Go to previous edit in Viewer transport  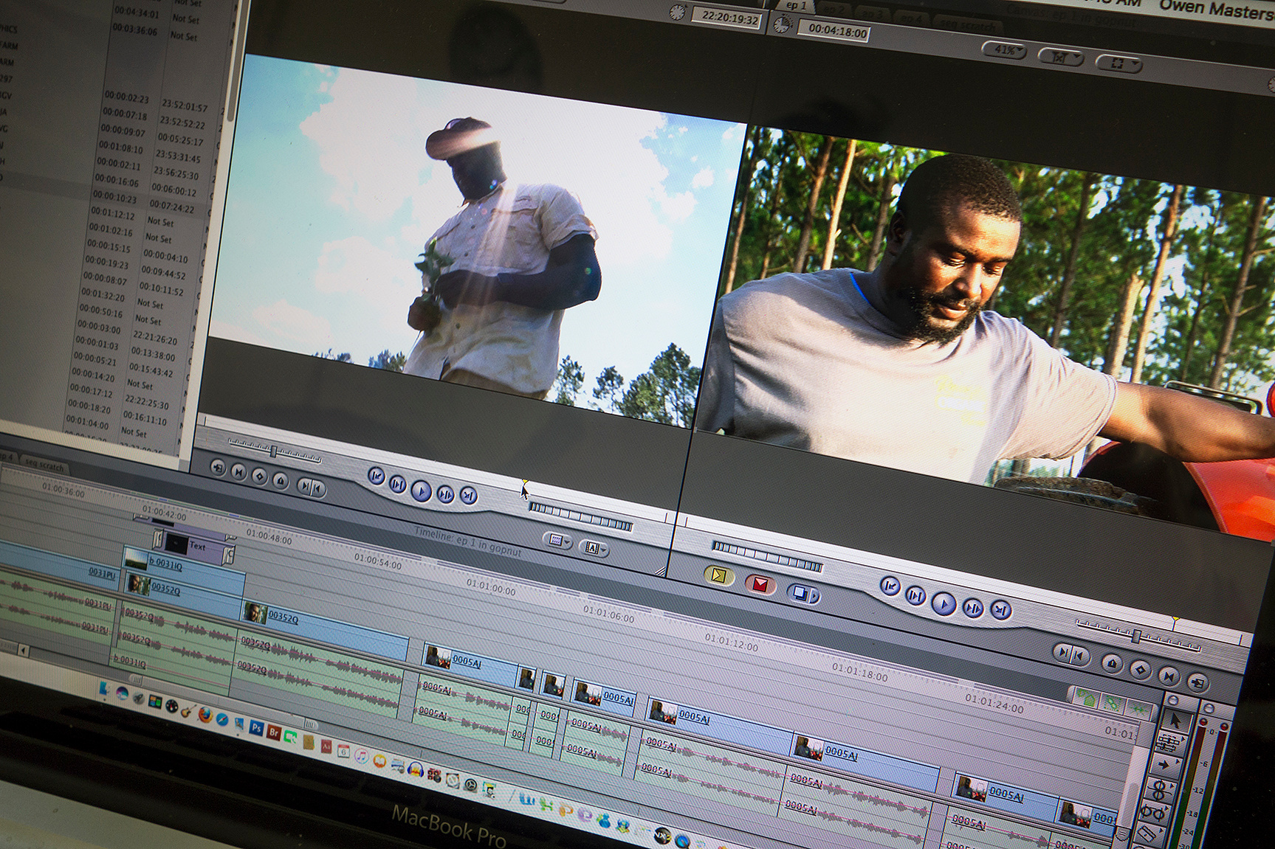click(x=377, y=477)
